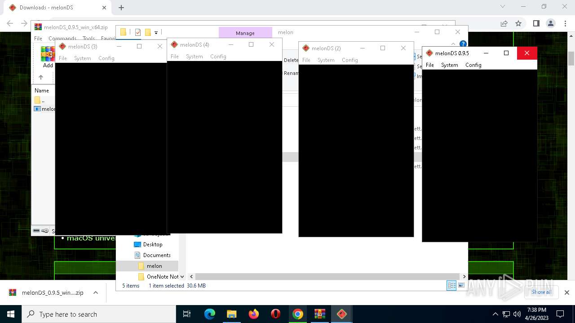Switch to WinRAR taskbar icon
This screenshot has height=323, width=575.
pyautogui.click(x=320, y=314)
